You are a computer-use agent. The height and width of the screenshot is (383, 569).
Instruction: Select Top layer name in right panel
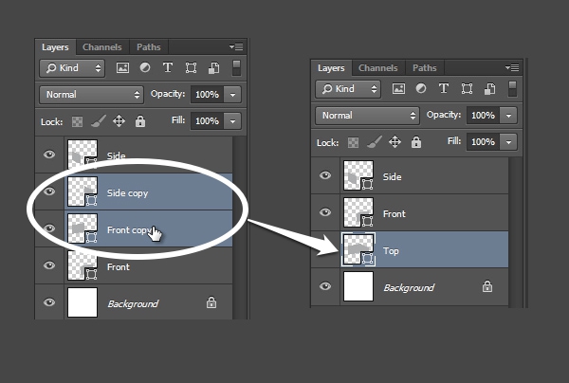point(391,251)
